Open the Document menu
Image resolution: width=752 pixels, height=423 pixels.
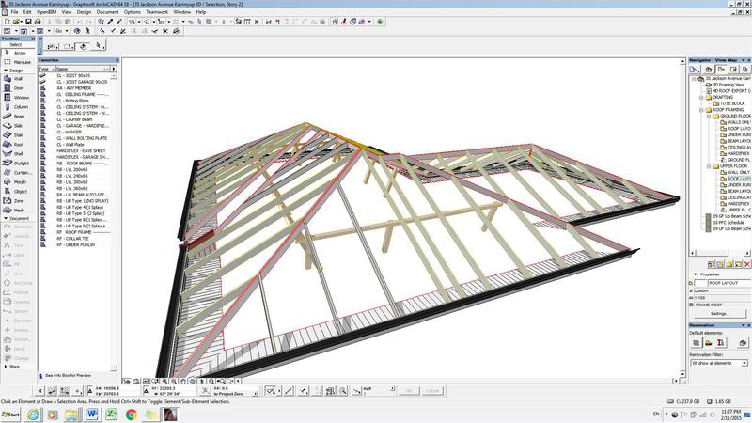(x=107, y=12)
